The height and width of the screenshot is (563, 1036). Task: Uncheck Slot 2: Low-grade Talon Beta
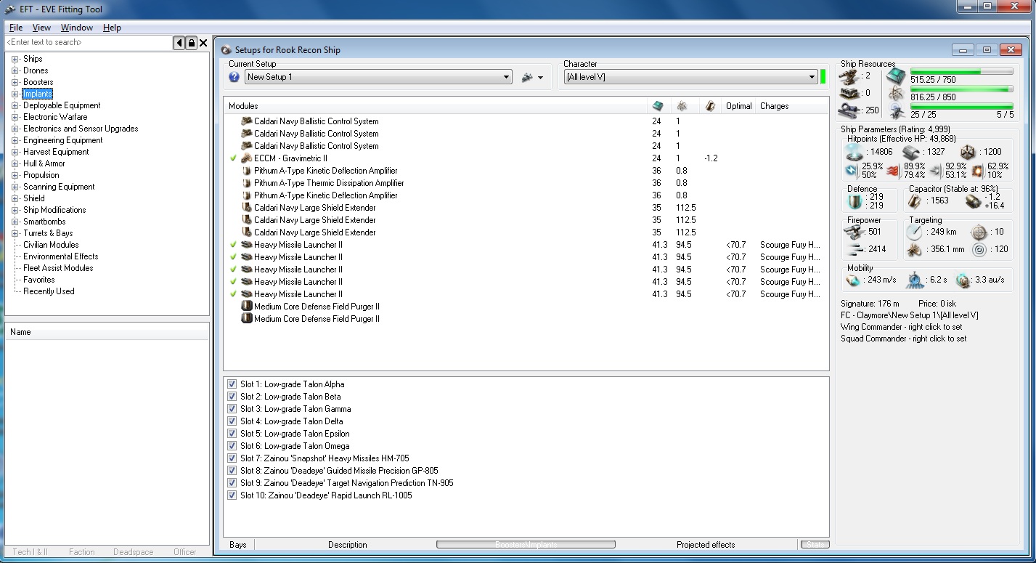coord(232,397)
